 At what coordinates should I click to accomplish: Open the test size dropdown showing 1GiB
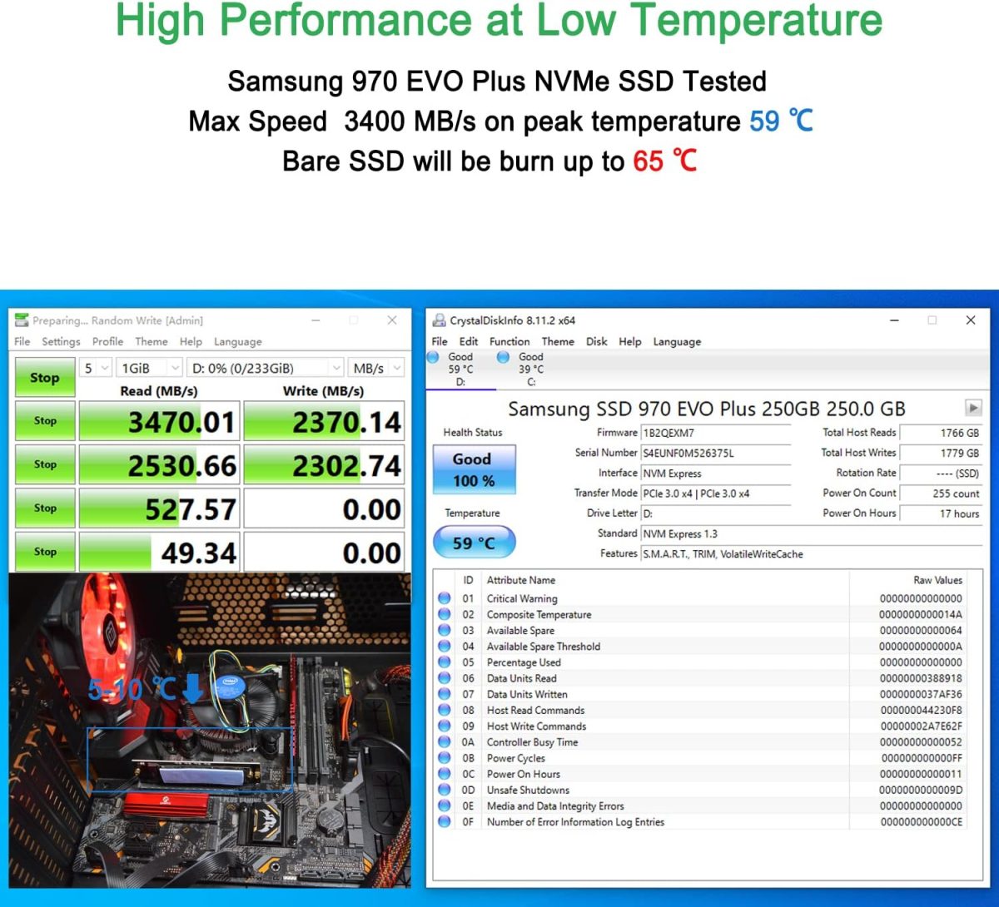[x=150, y=368]
